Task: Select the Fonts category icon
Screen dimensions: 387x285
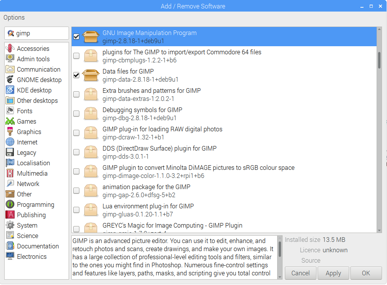Action: pos(10,111)
